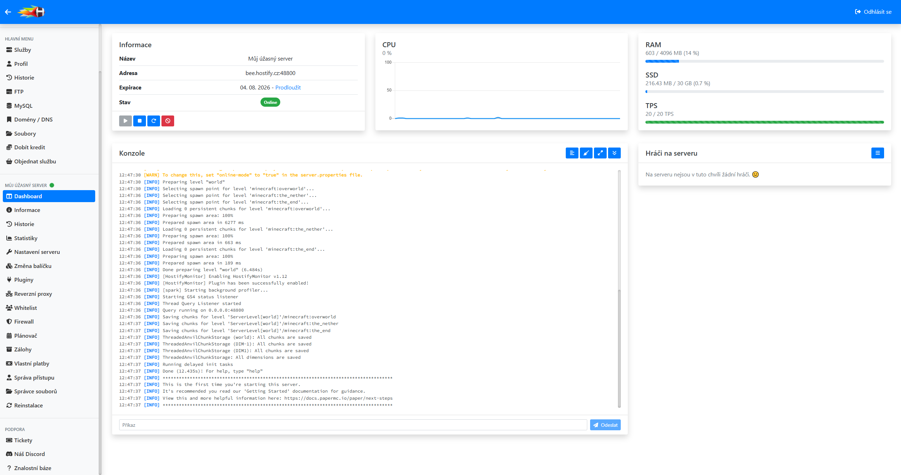
Task: Click the server address bee.hostify.cz:48800
Action: pos(270,73)
